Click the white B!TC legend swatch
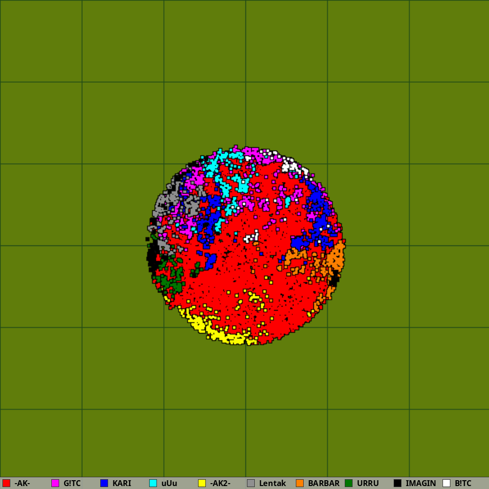The height and width of the screenshot is (489, 489). click(x=446, y=483)
